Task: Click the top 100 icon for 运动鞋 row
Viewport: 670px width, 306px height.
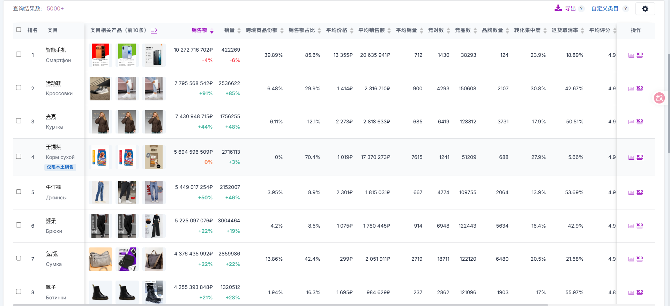Action: 640,89
